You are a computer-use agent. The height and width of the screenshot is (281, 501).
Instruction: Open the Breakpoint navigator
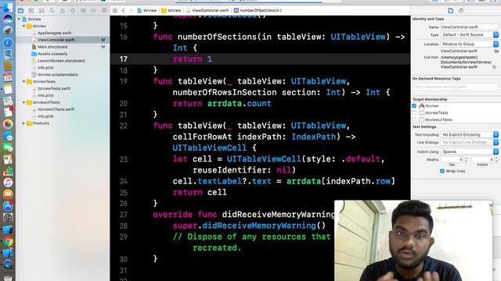(94, 10)
